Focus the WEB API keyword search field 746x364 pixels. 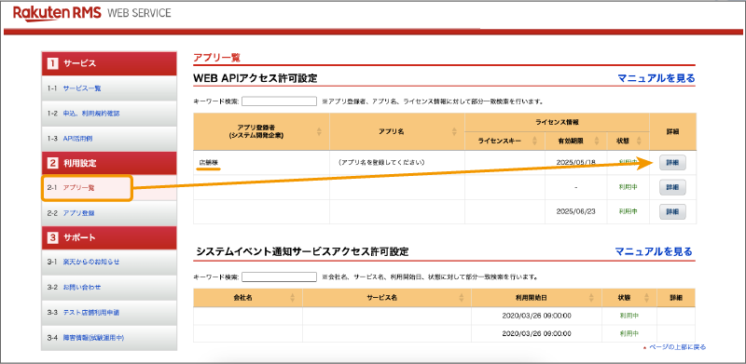[279, 101]
